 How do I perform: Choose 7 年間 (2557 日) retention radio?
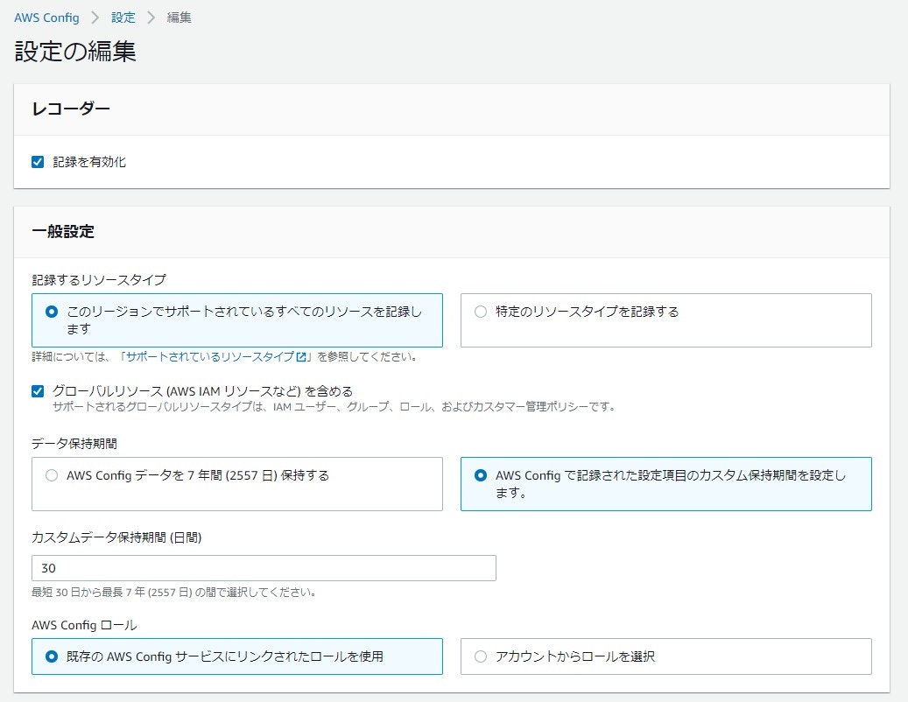coord(52,475)
